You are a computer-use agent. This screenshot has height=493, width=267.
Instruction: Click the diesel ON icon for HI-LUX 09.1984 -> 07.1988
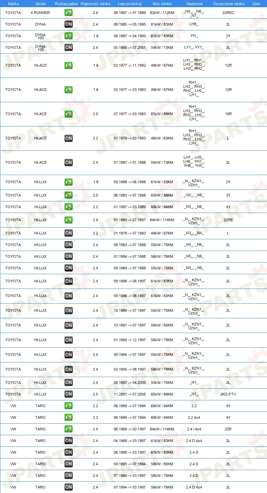pos(69,268)
